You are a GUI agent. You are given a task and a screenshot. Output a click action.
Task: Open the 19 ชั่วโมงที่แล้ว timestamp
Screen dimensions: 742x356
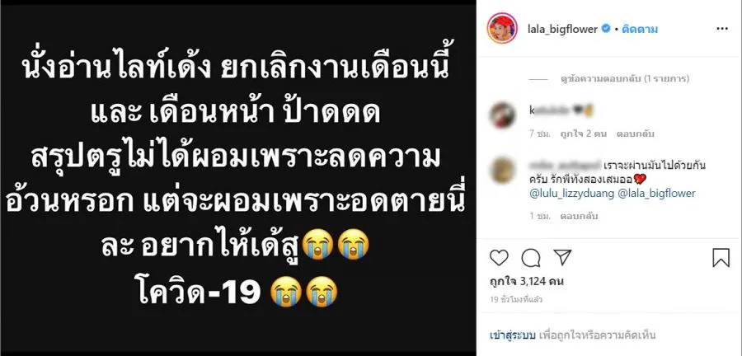516,300
